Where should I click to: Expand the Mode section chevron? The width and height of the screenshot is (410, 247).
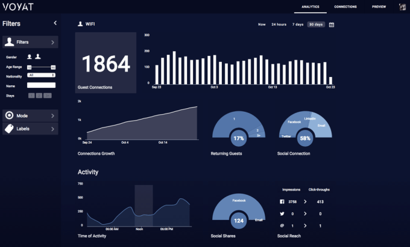coord(53,115)
